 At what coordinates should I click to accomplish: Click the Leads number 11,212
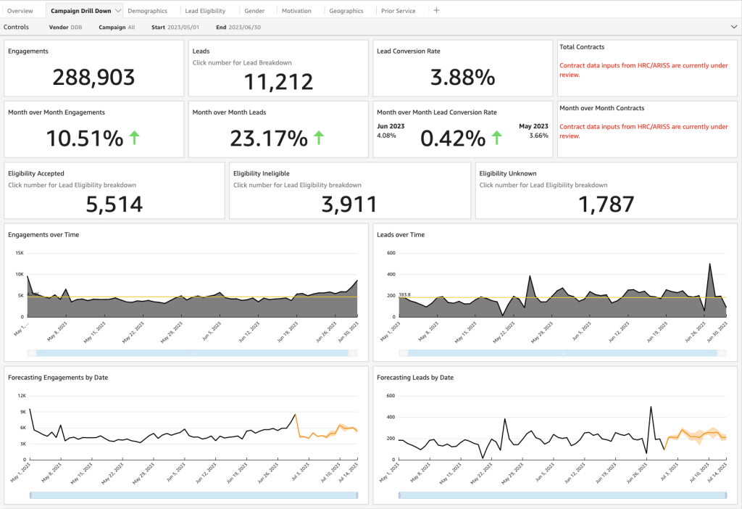(278, 81)
